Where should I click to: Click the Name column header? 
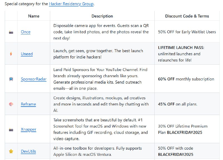[x=34, y=16]
